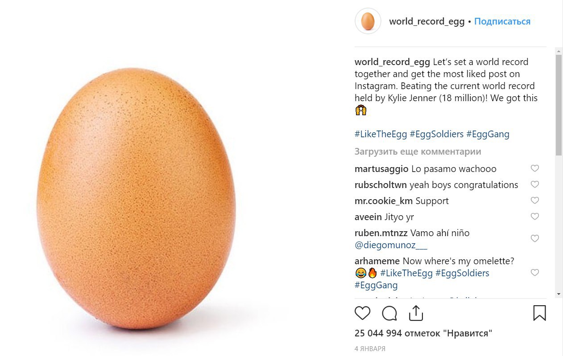Click the world_record_egg profile avatar
The width and height of the screenshot is (563, 356).
coord(368,21)
